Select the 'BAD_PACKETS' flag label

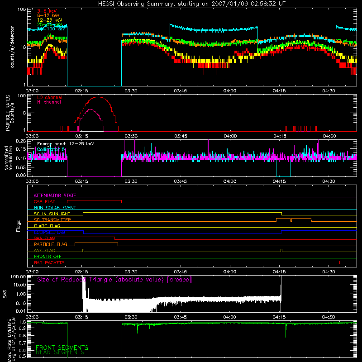[x=49, y=262]
